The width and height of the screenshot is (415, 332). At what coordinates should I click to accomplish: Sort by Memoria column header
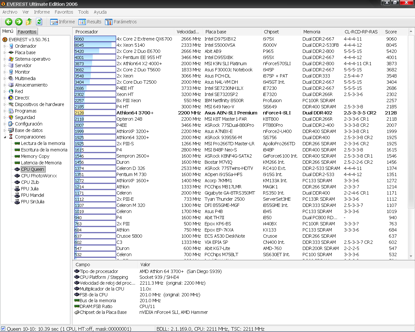(321, 32)
